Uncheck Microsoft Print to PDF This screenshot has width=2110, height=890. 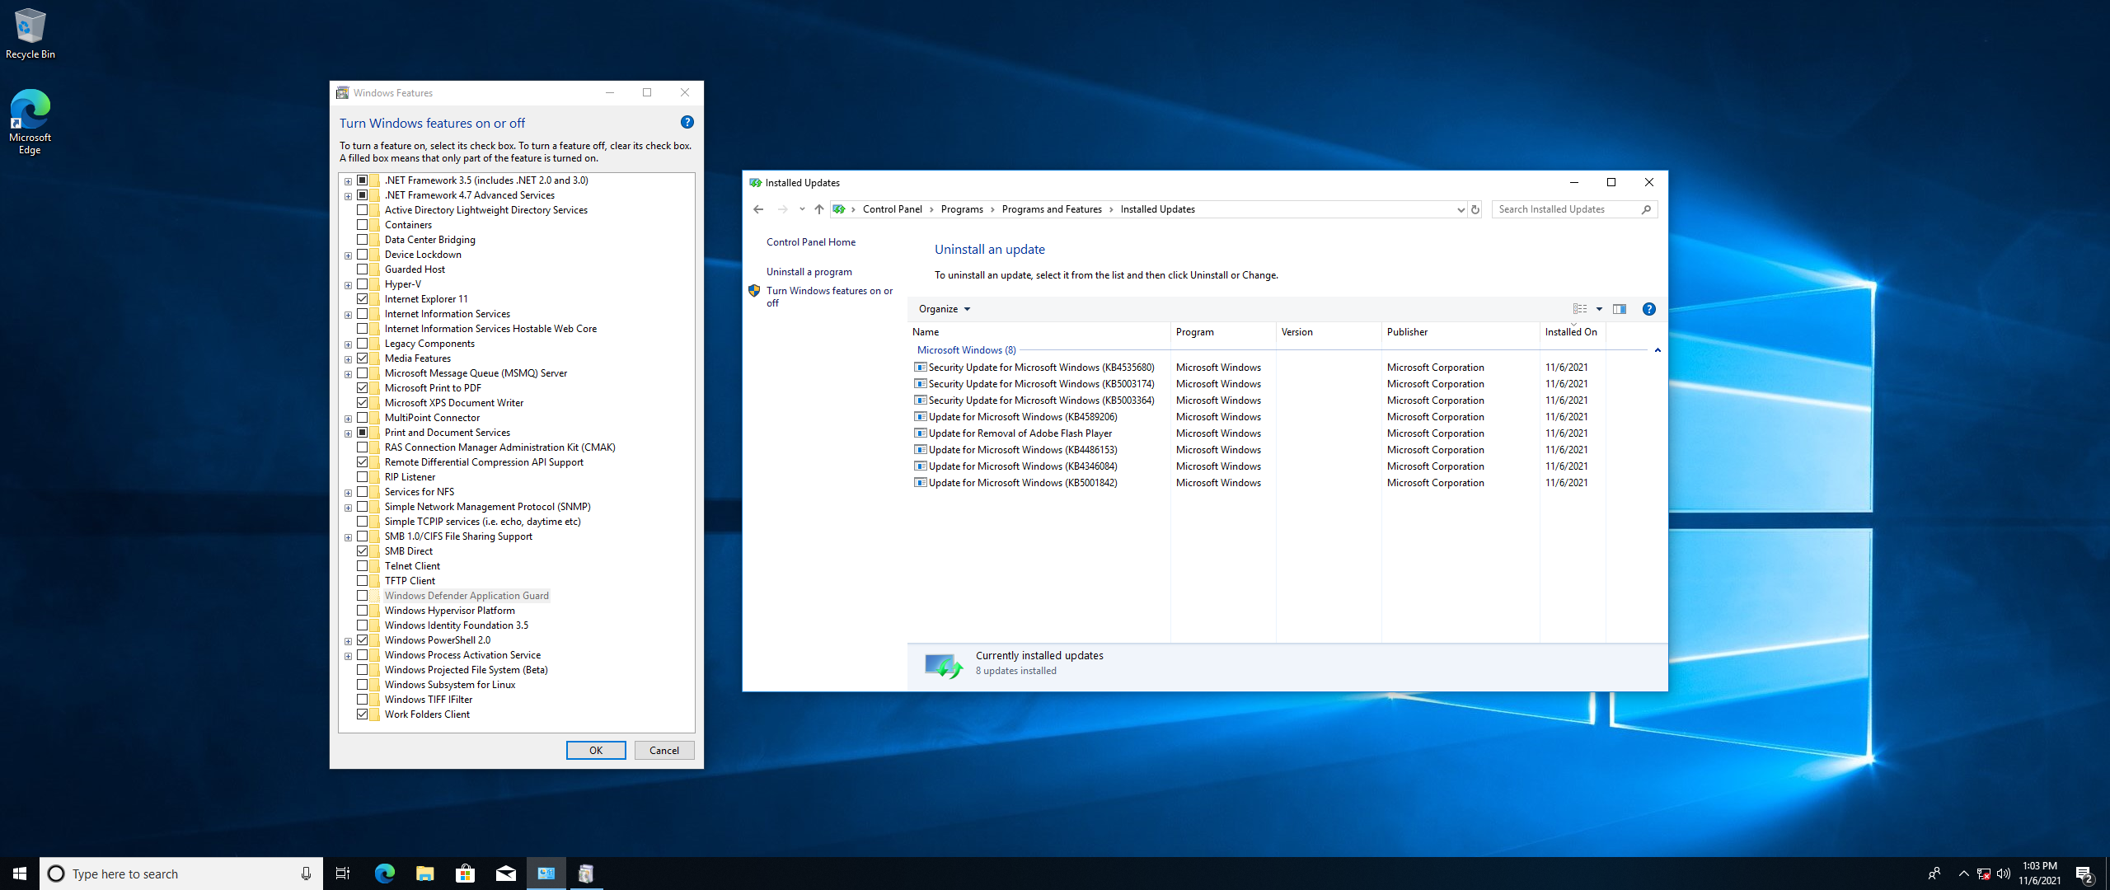pos(362,388)
